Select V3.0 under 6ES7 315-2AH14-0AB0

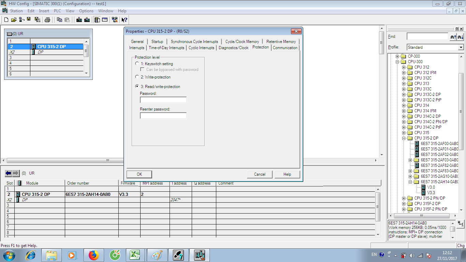(431, 187)
